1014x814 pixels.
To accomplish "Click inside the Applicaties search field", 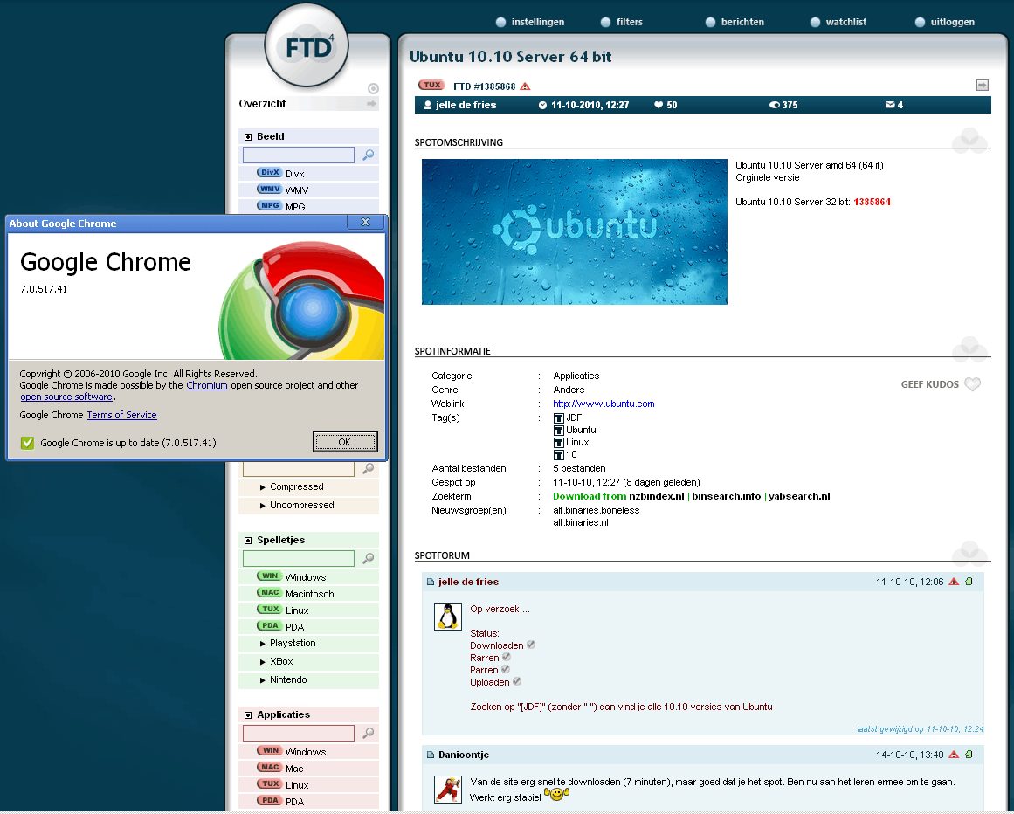I will pos(298,733).
